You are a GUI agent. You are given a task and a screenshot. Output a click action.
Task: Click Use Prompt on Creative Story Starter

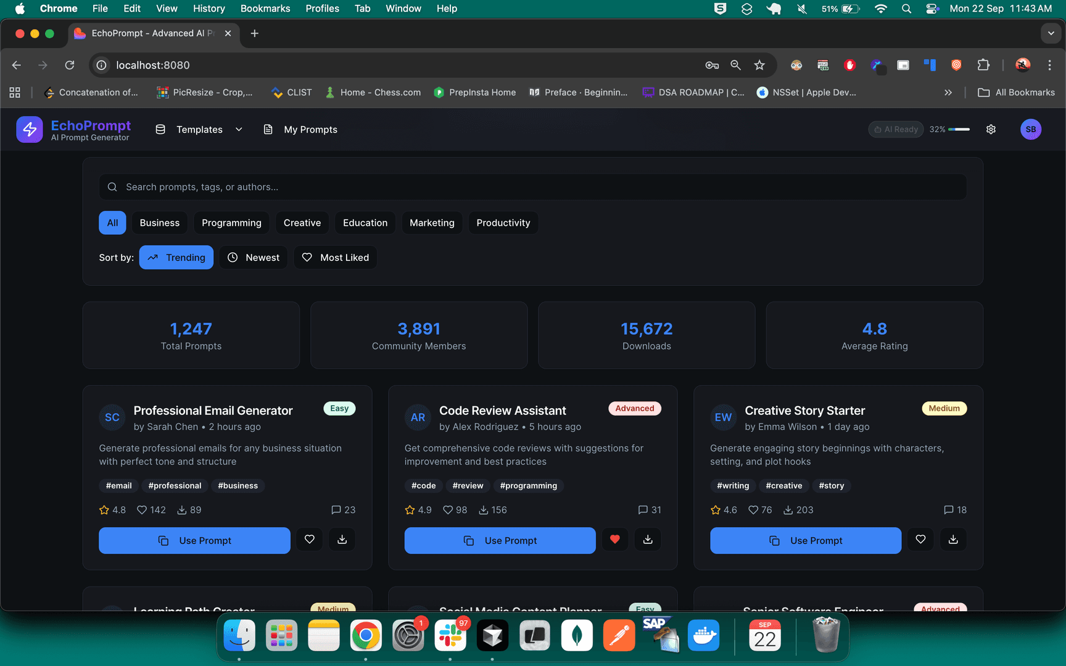[805, 541]
